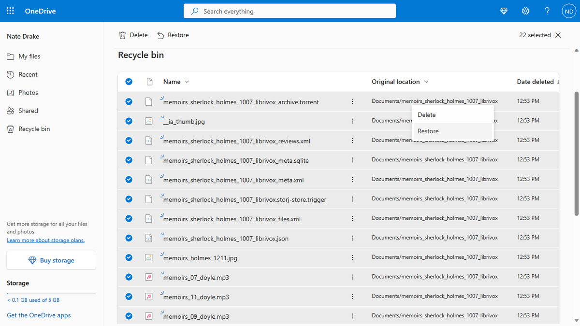Uncheck the _ia_thumb.jpg selection circle

(129, 121)
